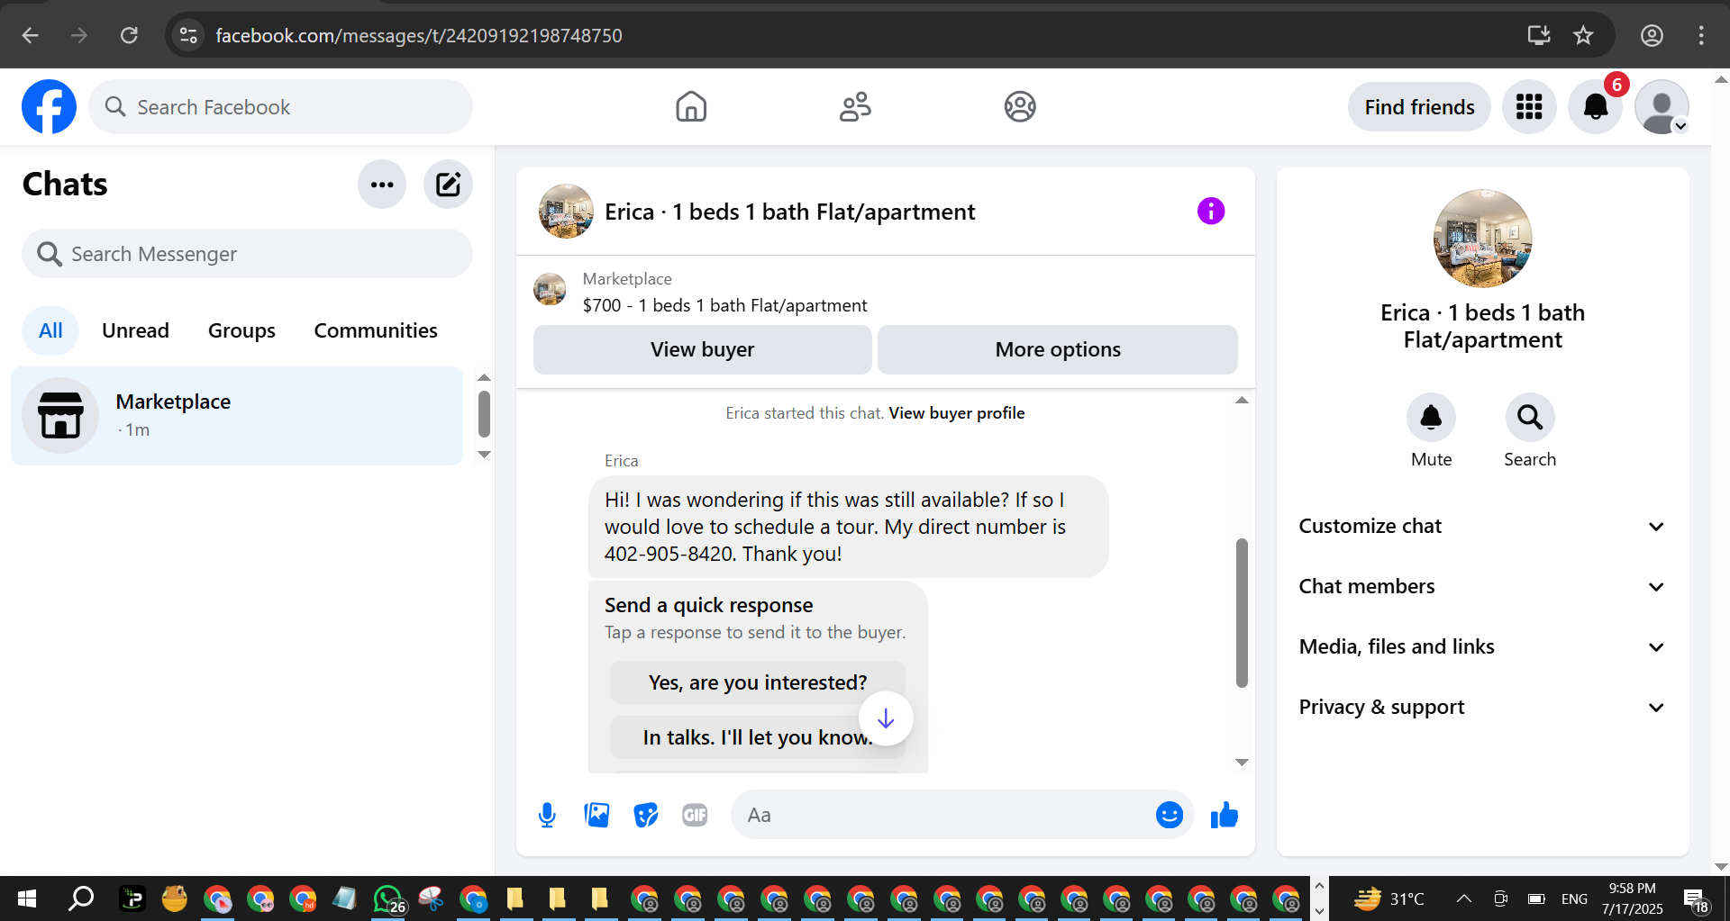Click the Find friends button
The image size is (1730, 921).
click(1419, 107)
